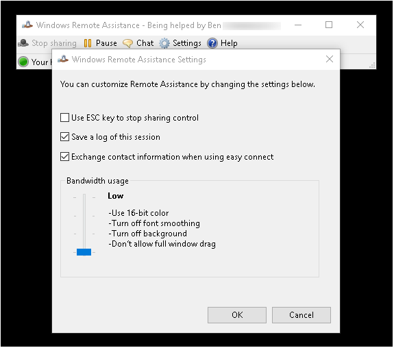The height and width of the screenshot is (348, 394).
Task: Click the blue Help question mark icon
Action: 212,43
